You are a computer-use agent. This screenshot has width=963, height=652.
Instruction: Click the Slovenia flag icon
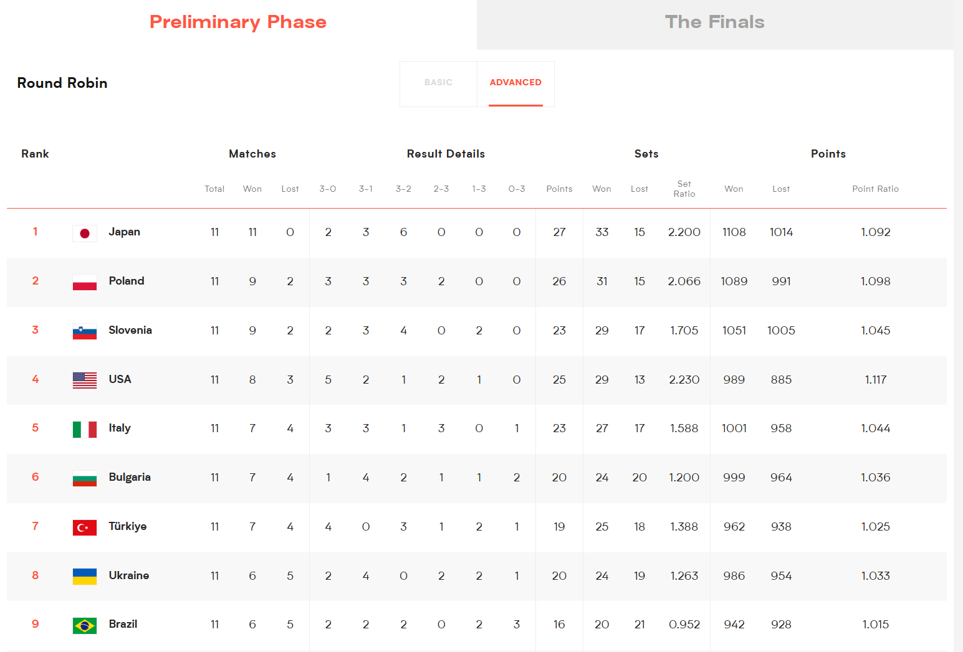click(x=85, y=332)
